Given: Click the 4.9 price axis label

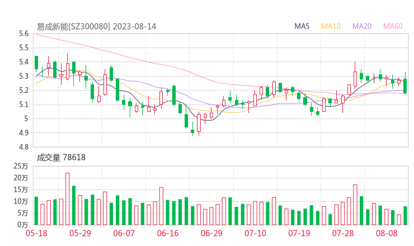Looking at the screenshot, I should 23,133.
